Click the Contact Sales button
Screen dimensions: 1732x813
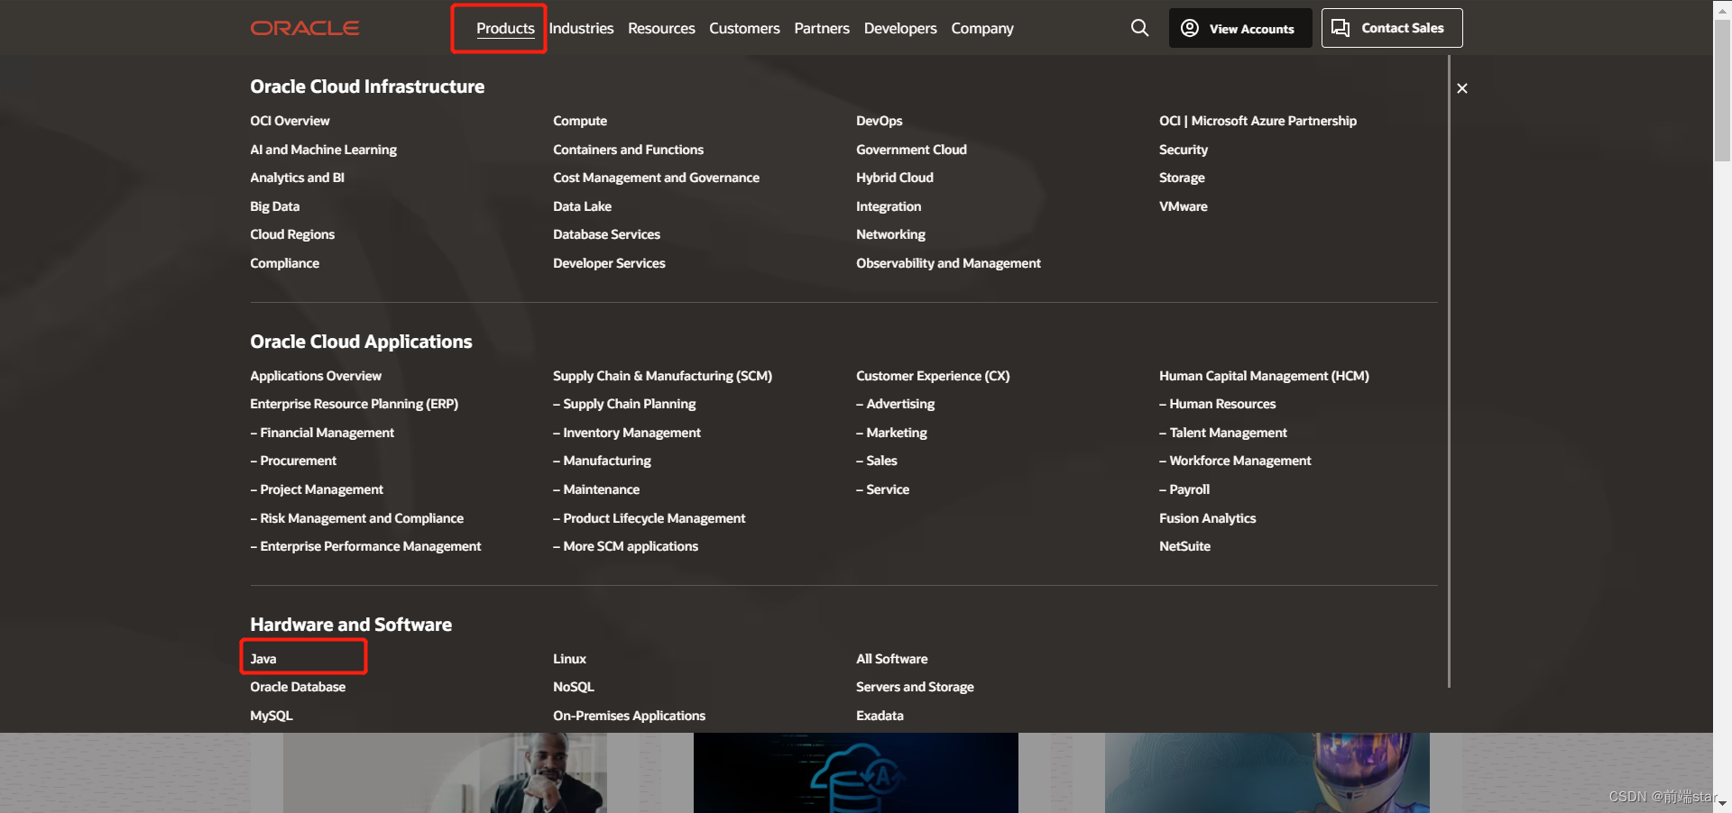[1392, 28]
